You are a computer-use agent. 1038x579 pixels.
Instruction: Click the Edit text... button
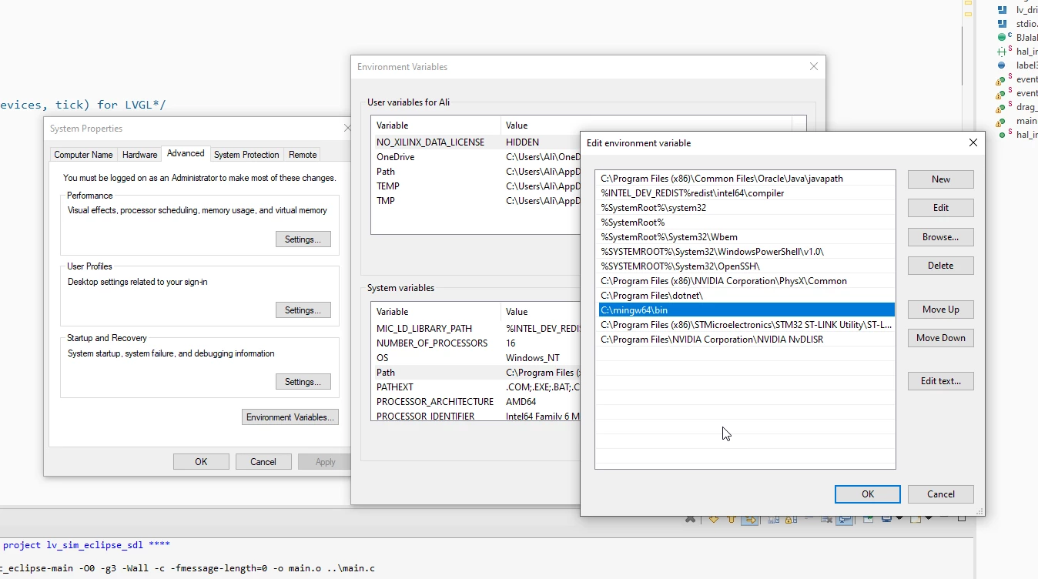940,381
